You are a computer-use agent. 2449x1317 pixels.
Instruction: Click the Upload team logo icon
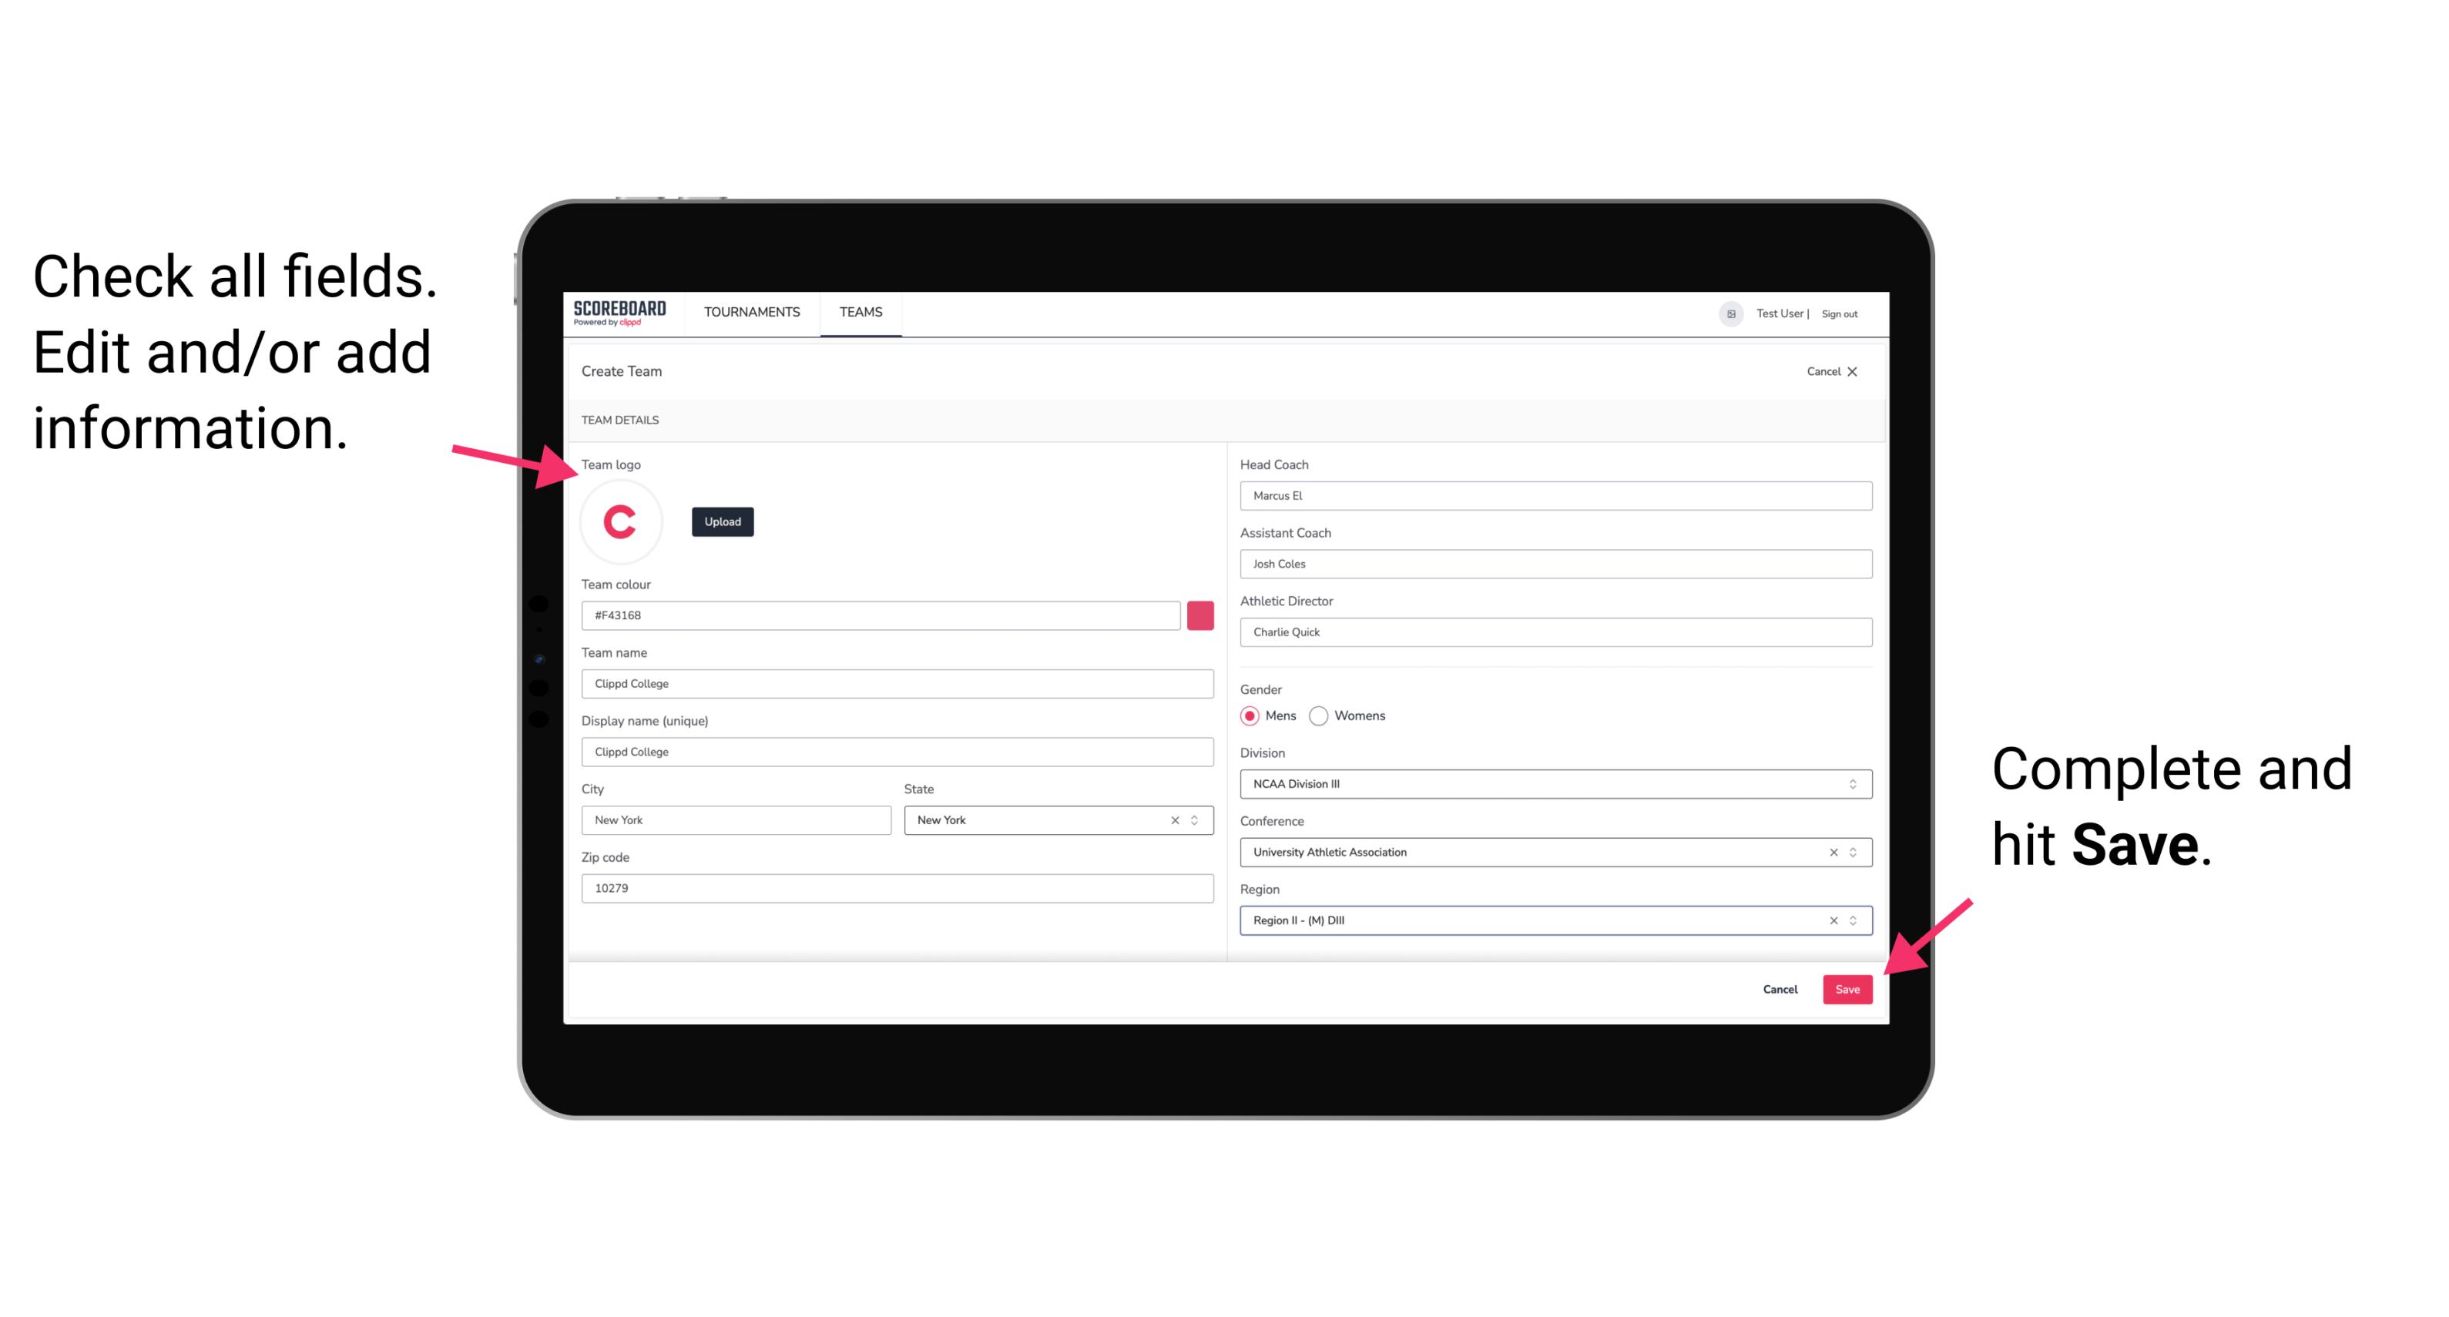722,522
